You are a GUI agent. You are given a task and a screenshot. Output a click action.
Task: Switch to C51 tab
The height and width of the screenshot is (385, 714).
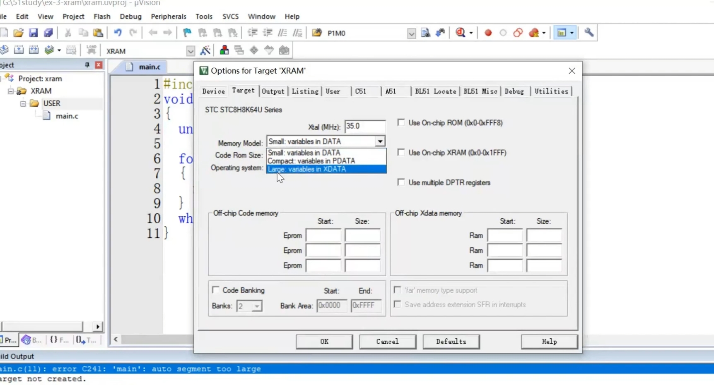[366, 91]
